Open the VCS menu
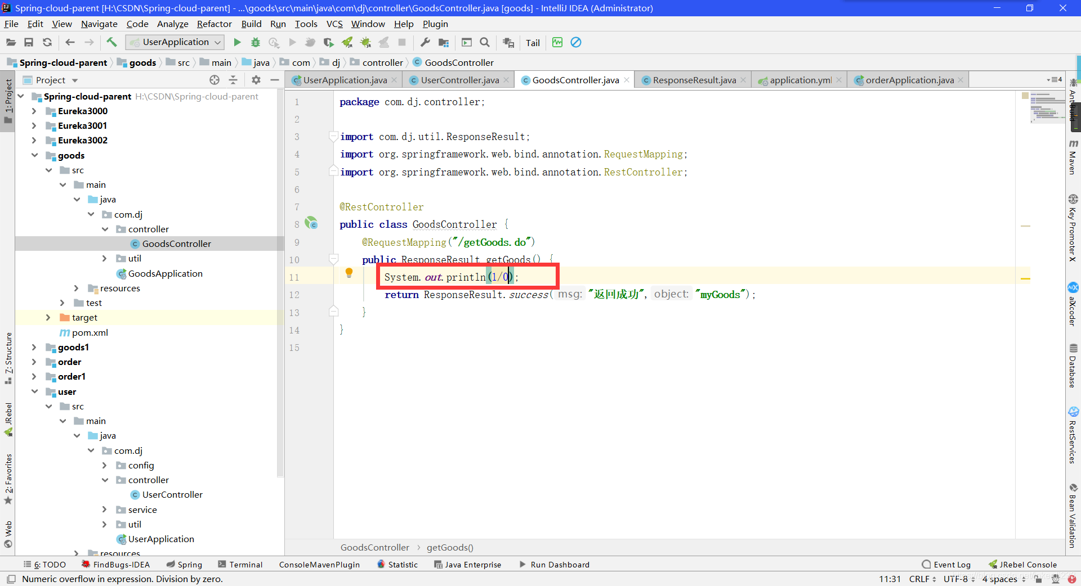 pyautogui.click(x=334, y=24)
